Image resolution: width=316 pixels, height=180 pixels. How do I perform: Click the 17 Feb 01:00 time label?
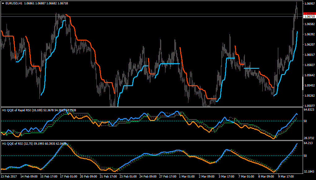68,176
